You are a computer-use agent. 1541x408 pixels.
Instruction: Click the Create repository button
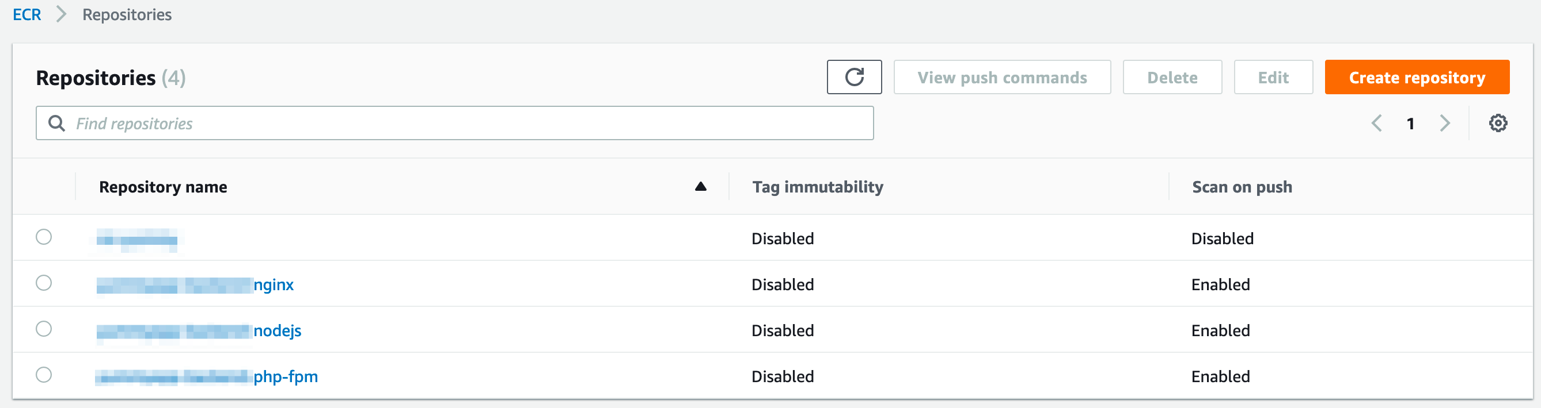click(x=1417, y=77)
